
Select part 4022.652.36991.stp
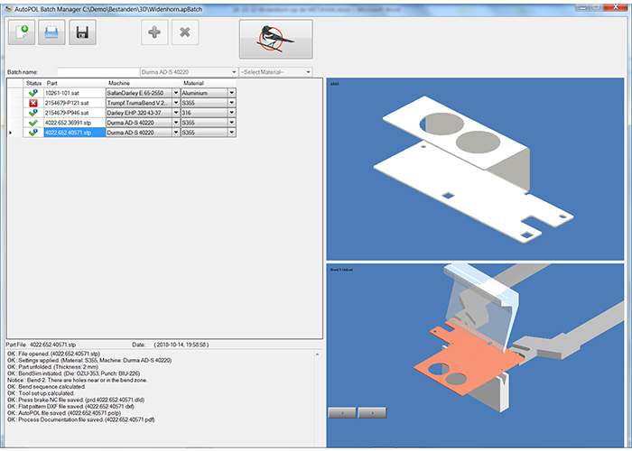tap(75, 123)
